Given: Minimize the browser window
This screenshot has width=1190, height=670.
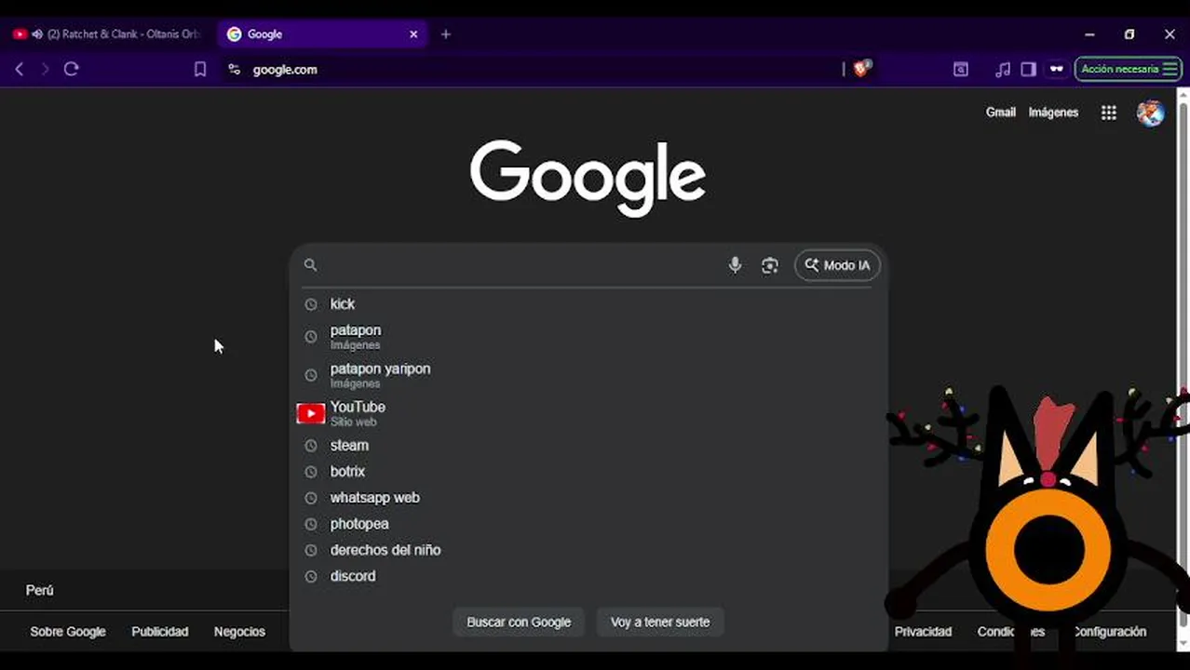Looking at the screenshot, I should [x=1089, y=34].
